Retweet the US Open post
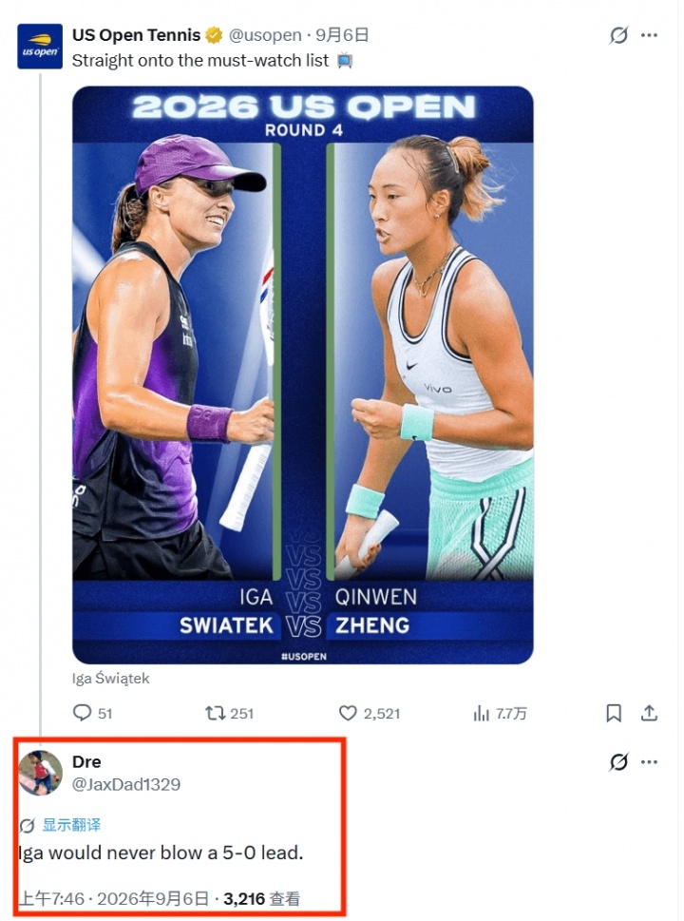 pos(229,713)
